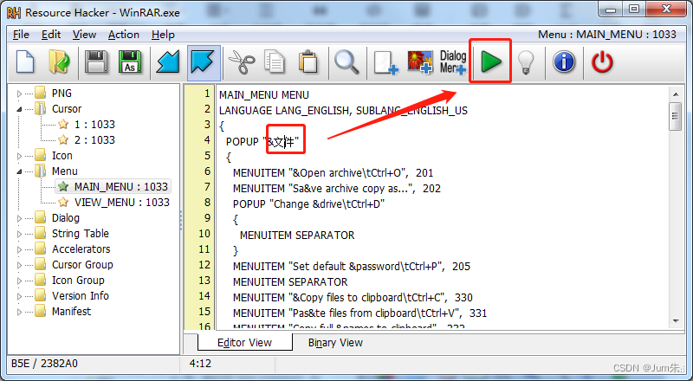Screen dimensions: 693x381
Task: Click the red power Exit icon
Action: click(x=602, y=61)
